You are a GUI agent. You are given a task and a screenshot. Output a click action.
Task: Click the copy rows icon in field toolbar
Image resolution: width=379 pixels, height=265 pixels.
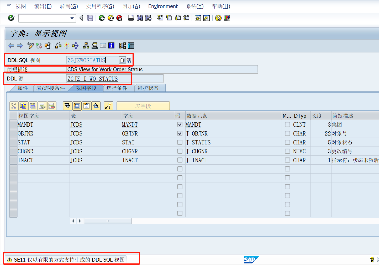click(23, 106)
